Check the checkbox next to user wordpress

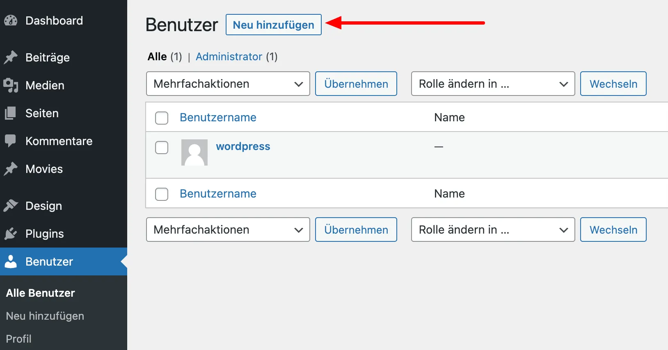coord(162,148)
